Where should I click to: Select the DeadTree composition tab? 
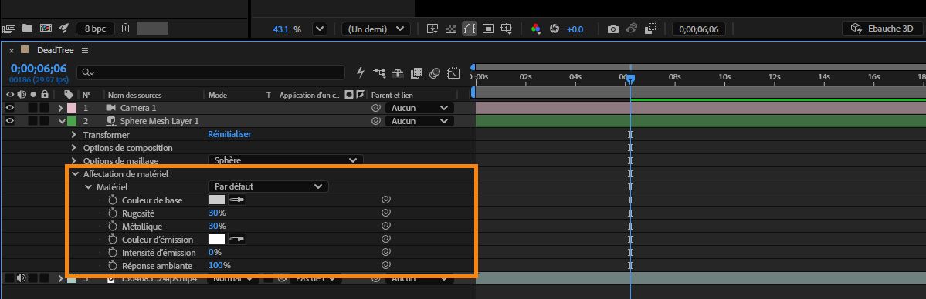55,50
